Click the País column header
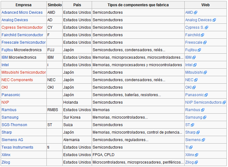228x167 pixels. click(77, 5)
